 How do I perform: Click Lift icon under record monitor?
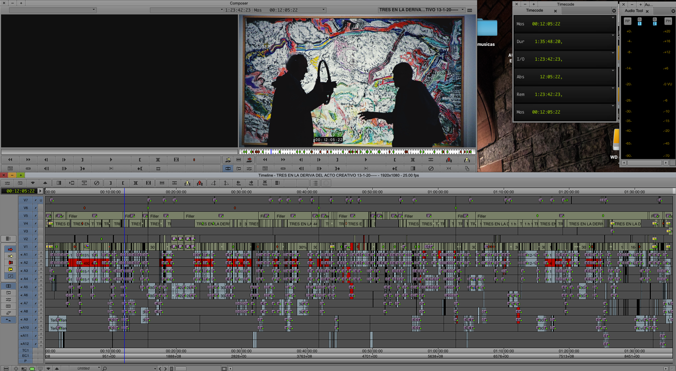pyautogui.click(x=449, y=160)
